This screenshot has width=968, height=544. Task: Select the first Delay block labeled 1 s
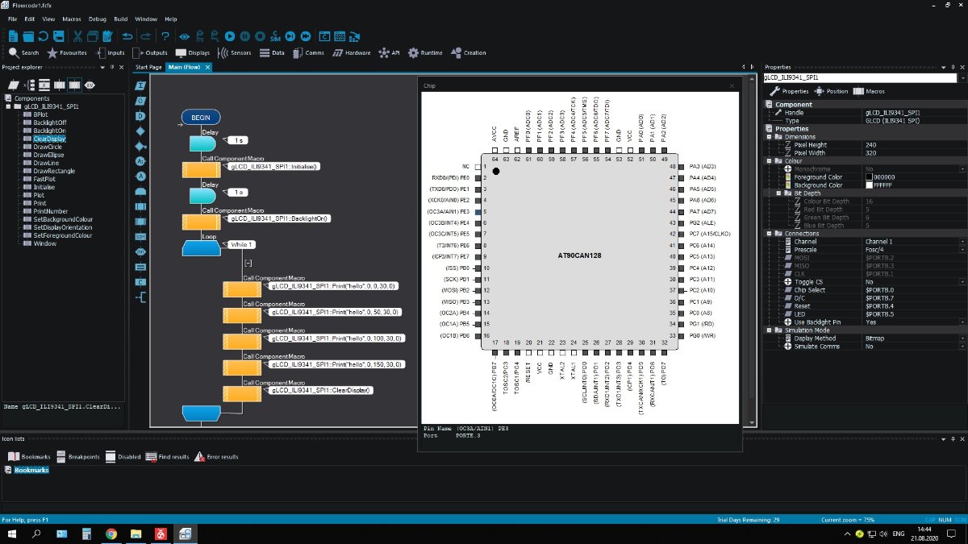[202, 143]
